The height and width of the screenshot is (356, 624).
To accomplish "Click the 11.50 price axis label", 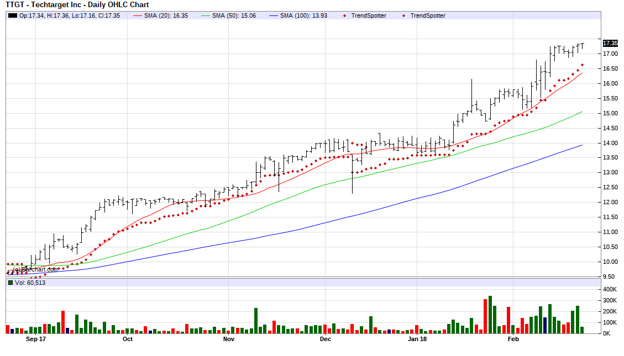I will [x=611, y=217].
